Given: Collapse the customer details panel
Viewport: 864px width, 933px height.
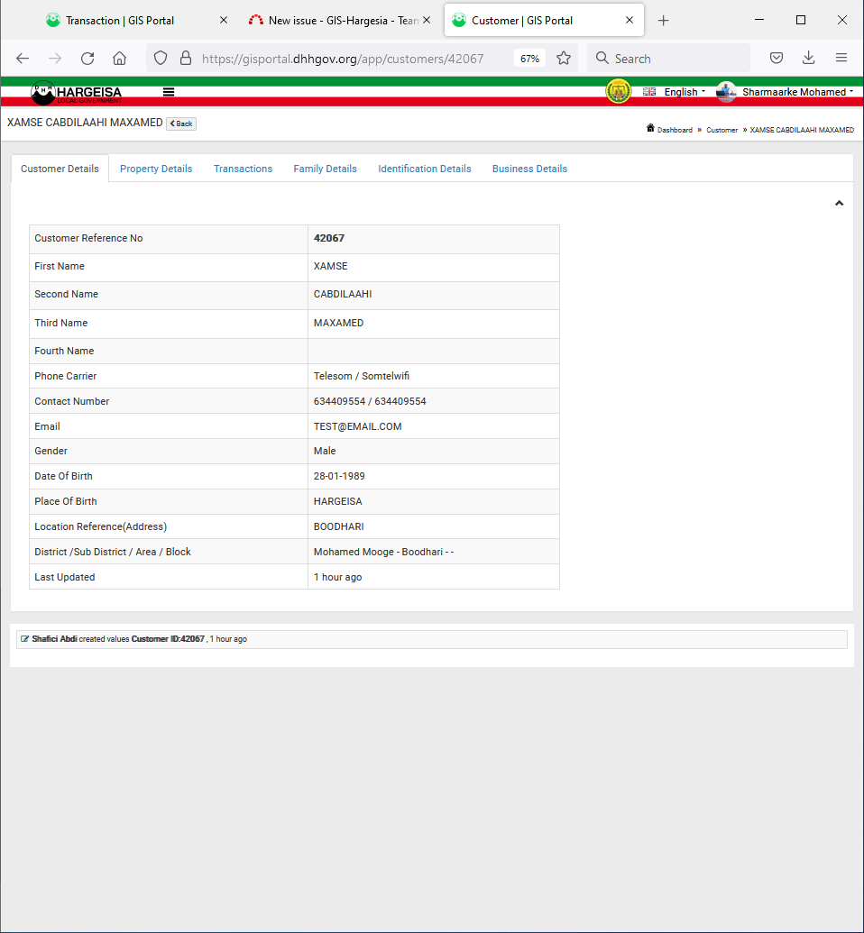Looking at the screenshot, I should pyautogui.click(x=839, y=204).
